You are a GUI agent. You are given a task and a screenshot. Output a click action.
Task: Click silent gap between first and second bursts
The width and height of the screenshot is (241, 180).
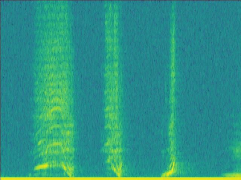pos(87,90)
